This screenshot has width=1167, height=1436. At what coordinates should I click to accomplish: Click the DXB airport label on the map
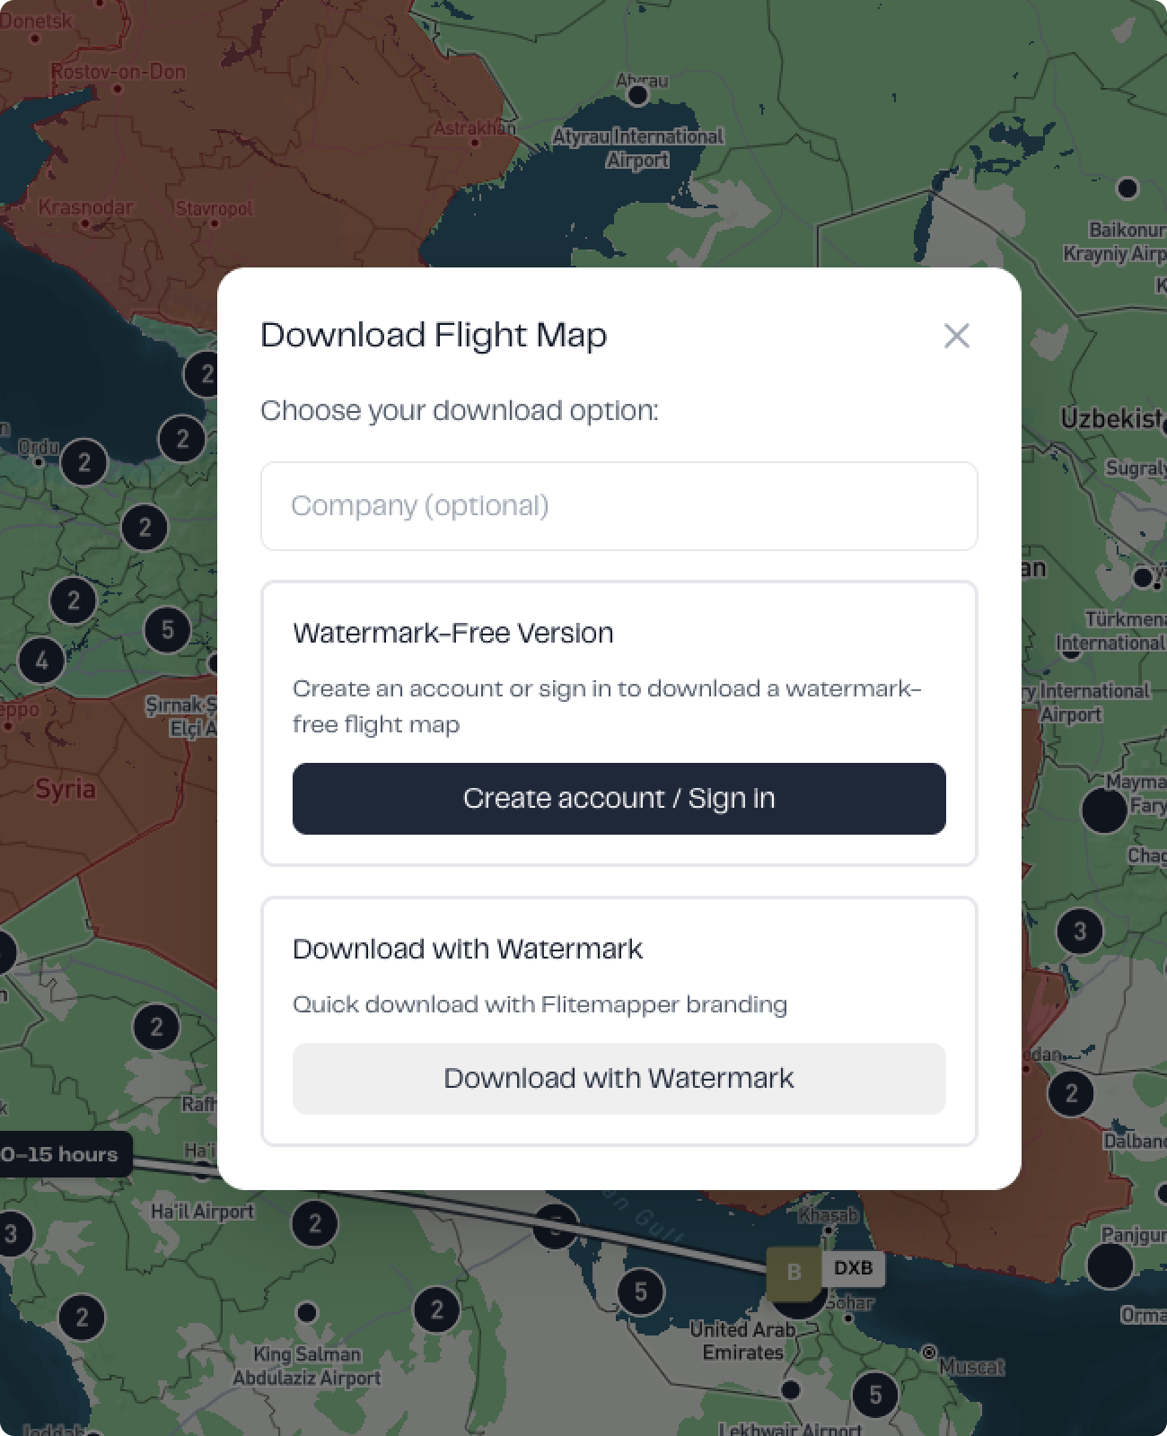[x=853, y=1268]
